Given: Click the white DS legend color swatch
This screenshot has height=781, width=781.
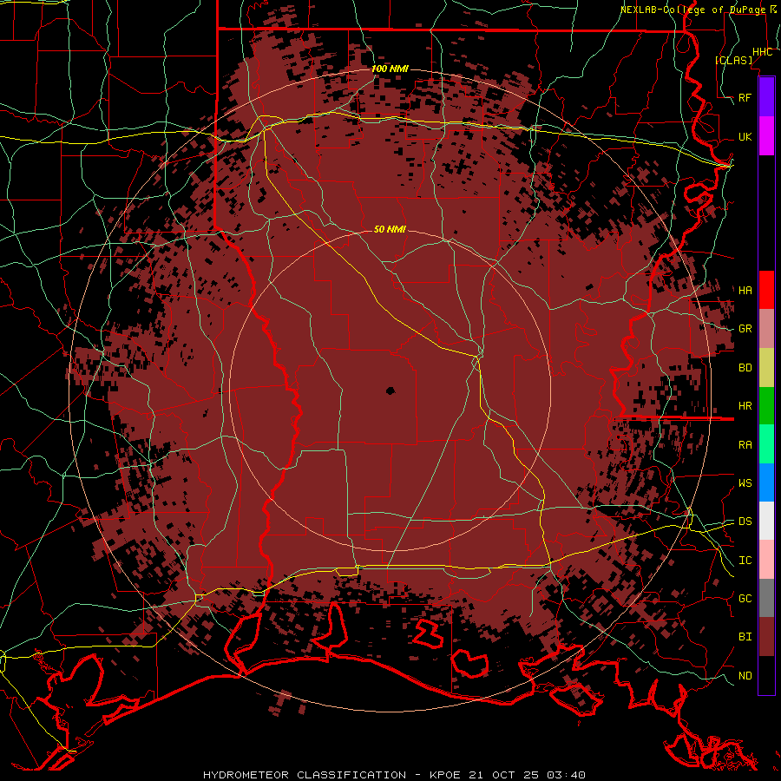Looking at the screenshot, I should 766,521.
